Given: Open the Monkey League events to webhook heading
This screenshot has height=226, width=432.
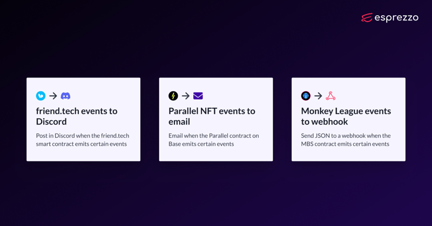Looking at the screenshot, I should coord(346,116).
